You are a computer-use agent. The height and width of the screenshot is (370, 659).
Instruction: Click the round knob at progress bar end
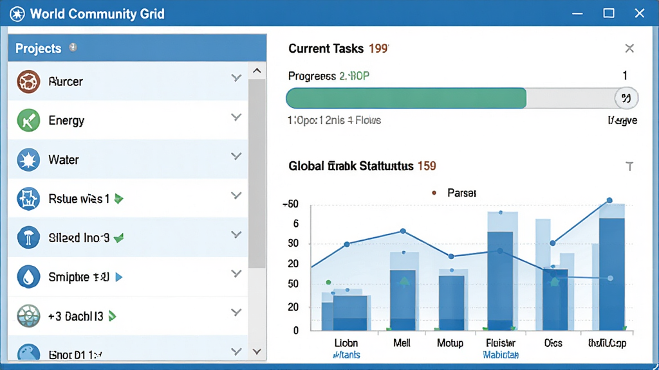(x=626, y=98)
